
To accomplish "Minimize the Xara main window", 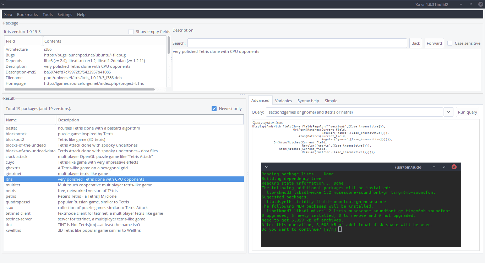I will coord(461,4).
